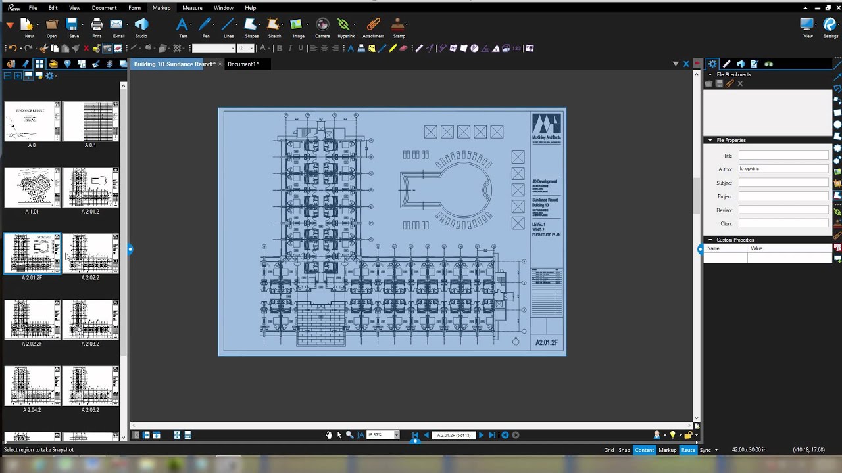This screenshot has height=473, width=842.
Task: Select the Lines markup tool
Action: tap(228, 25)
